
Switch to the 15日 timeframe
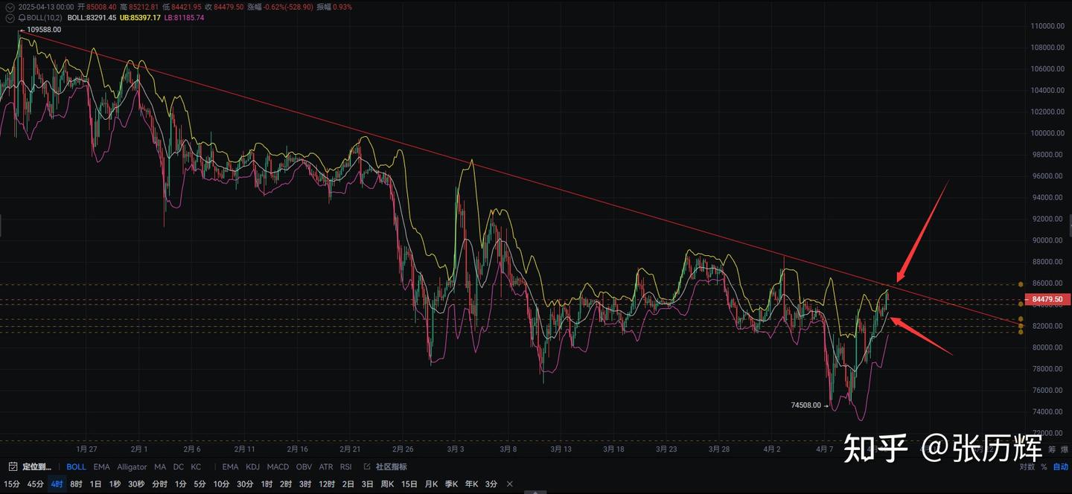(x=409, y=484)
